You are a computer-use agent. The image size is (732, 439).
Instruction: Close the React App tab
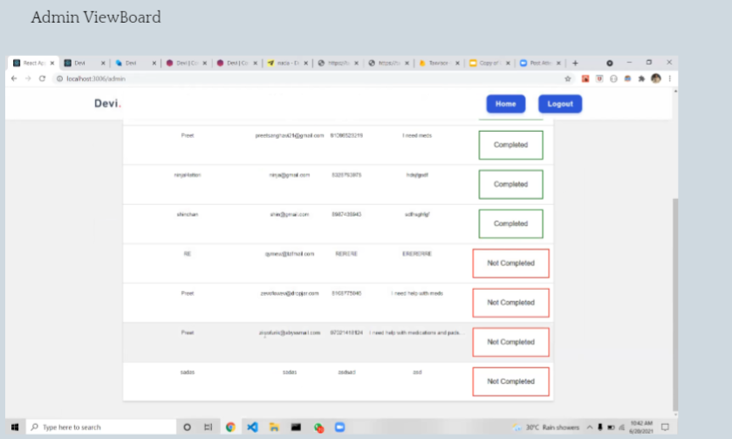coord(52,63)
